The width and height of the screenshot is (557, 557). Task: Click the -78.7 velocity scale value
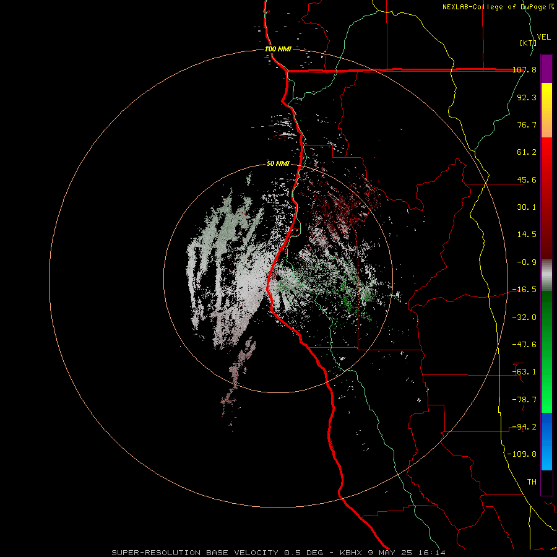[524, 400]
